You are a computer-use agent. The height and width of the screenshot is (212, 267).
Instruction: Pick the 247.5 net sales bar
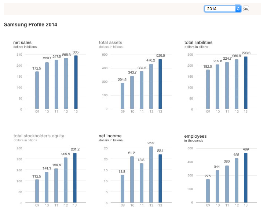click(56, 84)
